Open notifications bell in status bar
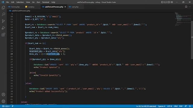 [190, 106]
